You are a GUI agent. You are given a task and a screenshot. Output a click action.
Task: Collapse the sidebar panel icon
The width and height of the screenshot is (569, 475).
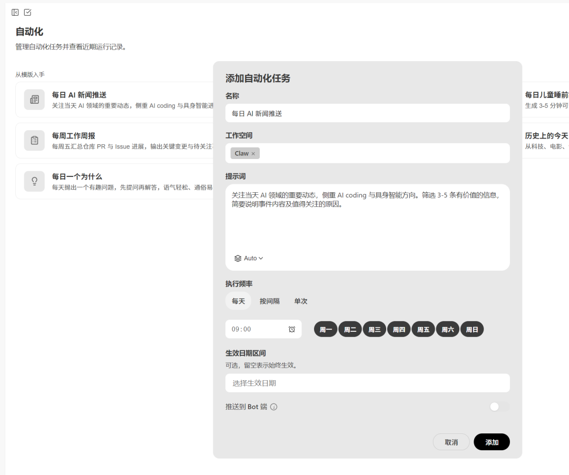pos(15,12)
